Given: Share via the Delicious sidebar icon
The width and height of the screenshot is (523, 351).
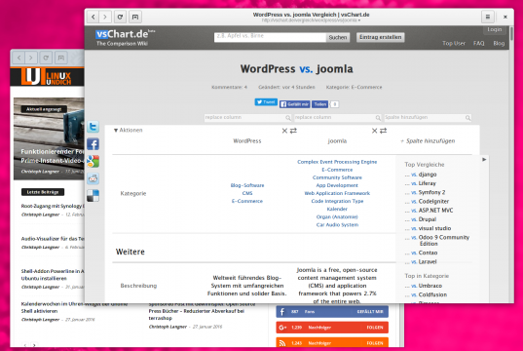Looking at the screenshot, I should 93,196.
